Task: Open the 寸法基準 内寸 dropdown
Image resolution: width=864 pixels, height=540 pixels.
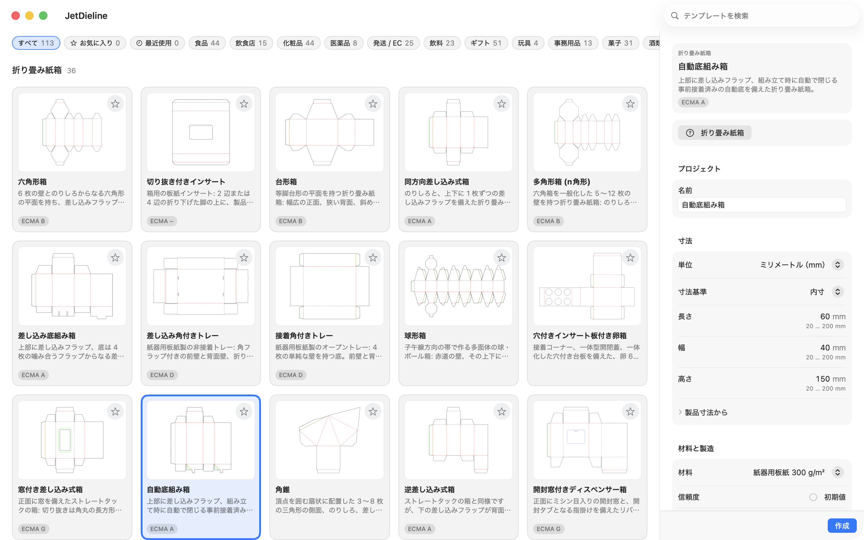Action: click(837, 292)
